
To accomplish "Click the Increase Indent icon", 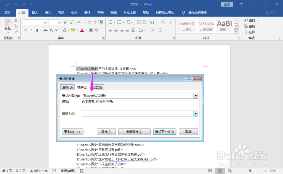I will (x=144, y=22).
